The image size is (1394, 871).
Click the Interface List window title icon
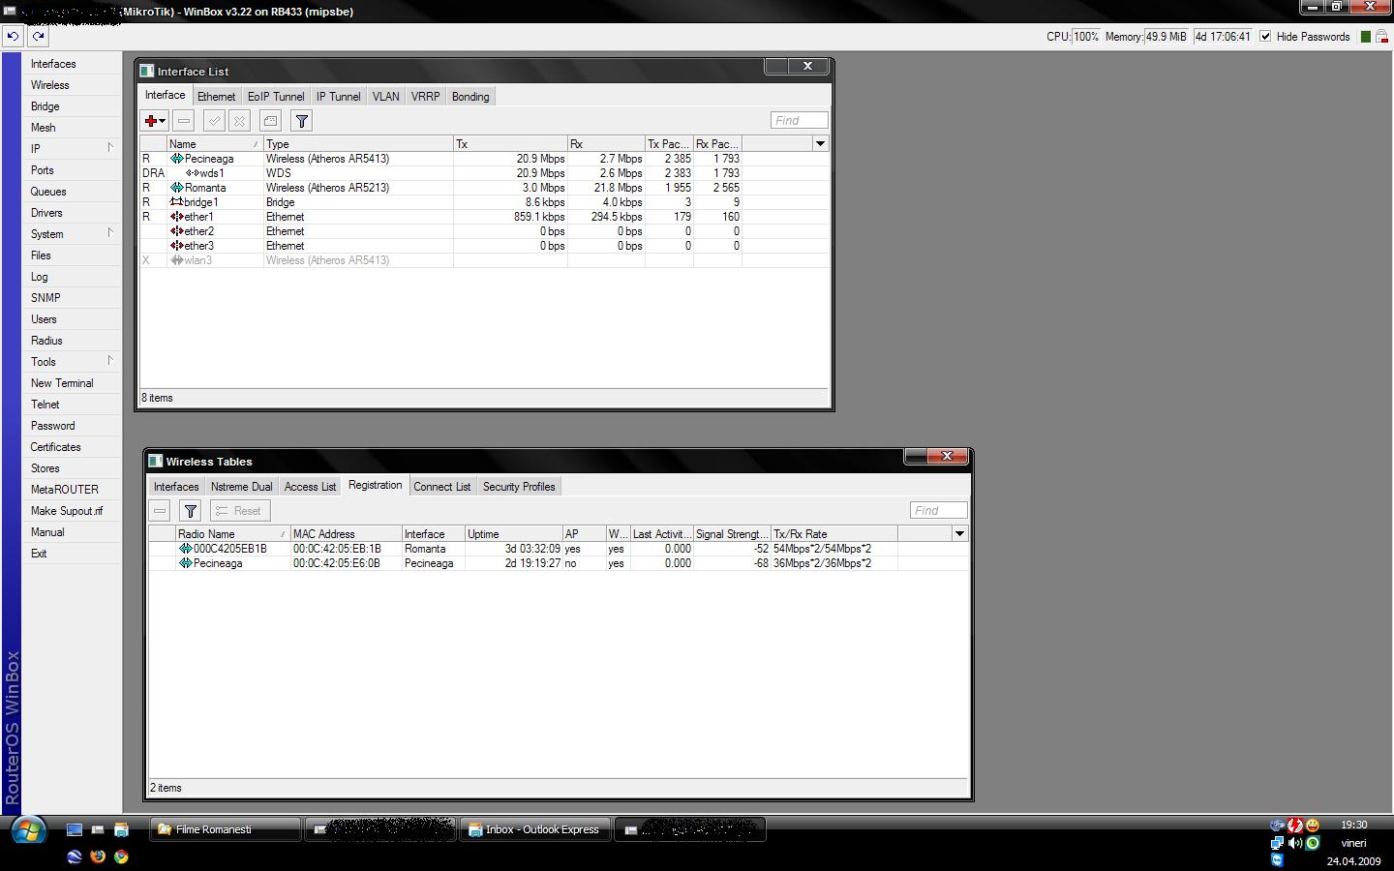tap(147, 71)
